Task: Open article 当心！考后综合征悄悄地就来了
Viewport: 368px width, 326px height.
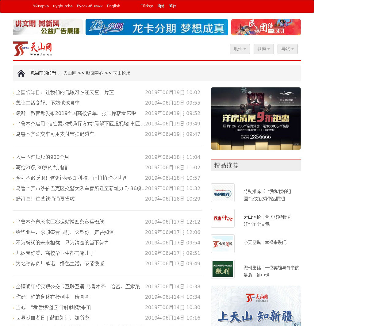Action: pos(53,308)
